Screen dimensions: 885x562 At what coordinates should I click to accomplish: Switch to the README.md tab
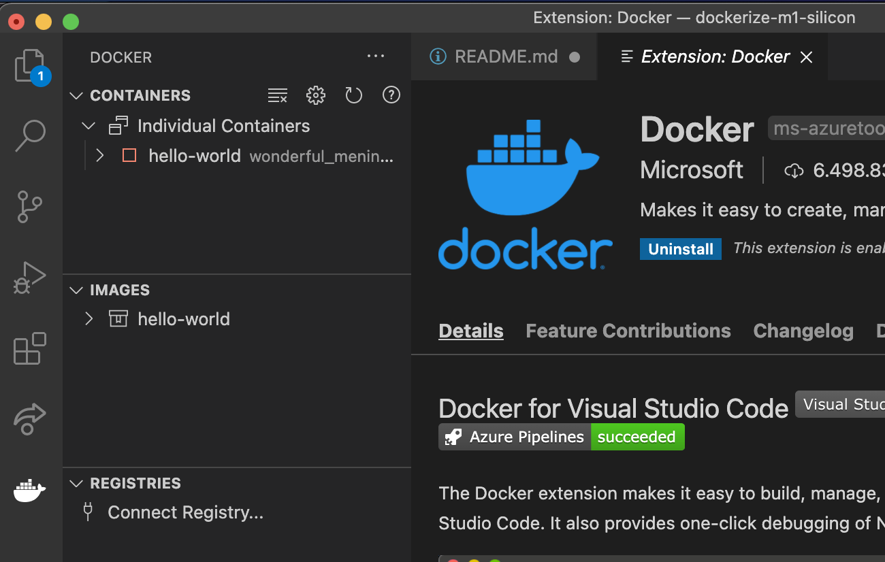pos(504,57)
